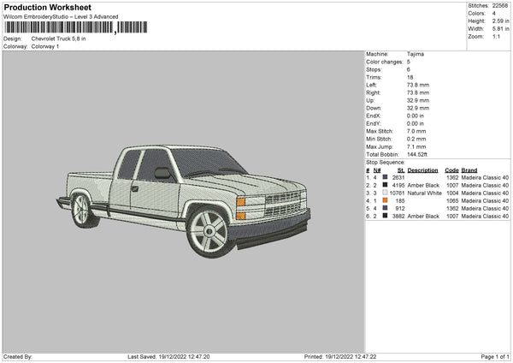Click the St. stitch count column header
Screen dimensions: 513x363
399,170
